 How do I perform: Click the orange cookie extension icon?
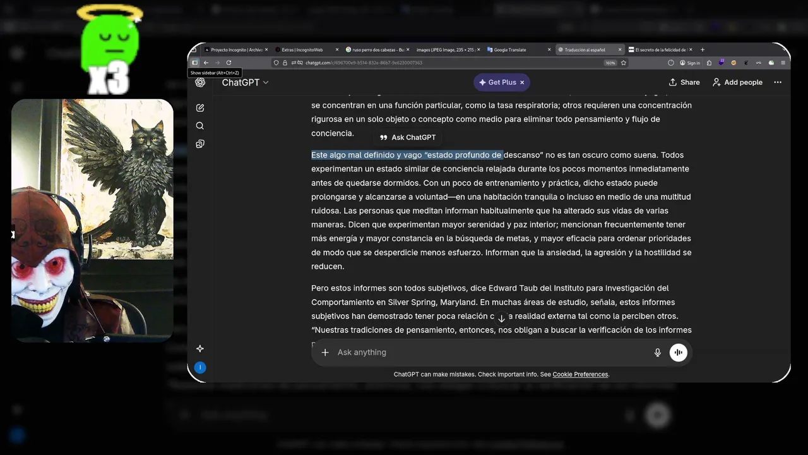point(734,63)
